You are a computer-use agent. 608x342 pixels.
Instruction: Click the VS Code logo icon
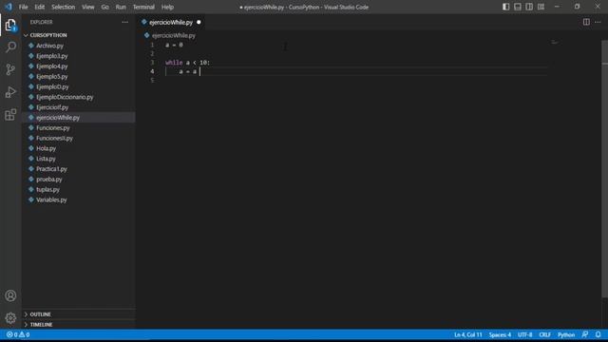[x=9, y=7]
